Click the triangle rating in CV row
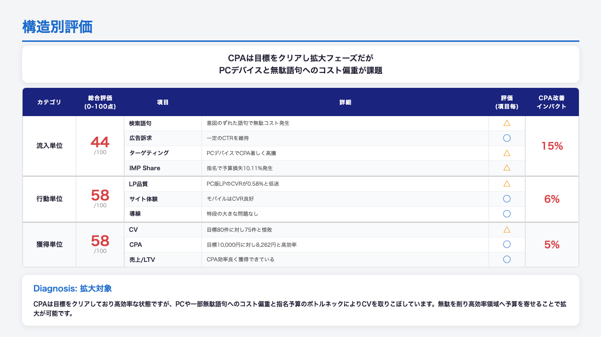 (x=507, y=230)
